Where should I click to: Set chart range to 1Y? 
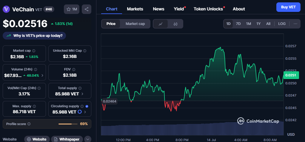[258, 24]
